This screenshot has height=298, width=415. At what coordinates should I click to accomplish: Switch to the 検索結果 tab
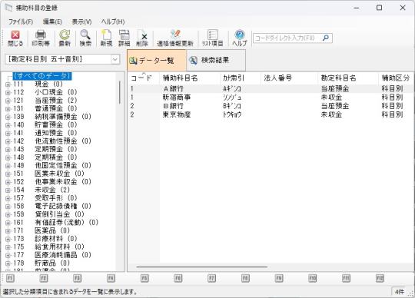[216, 61]
